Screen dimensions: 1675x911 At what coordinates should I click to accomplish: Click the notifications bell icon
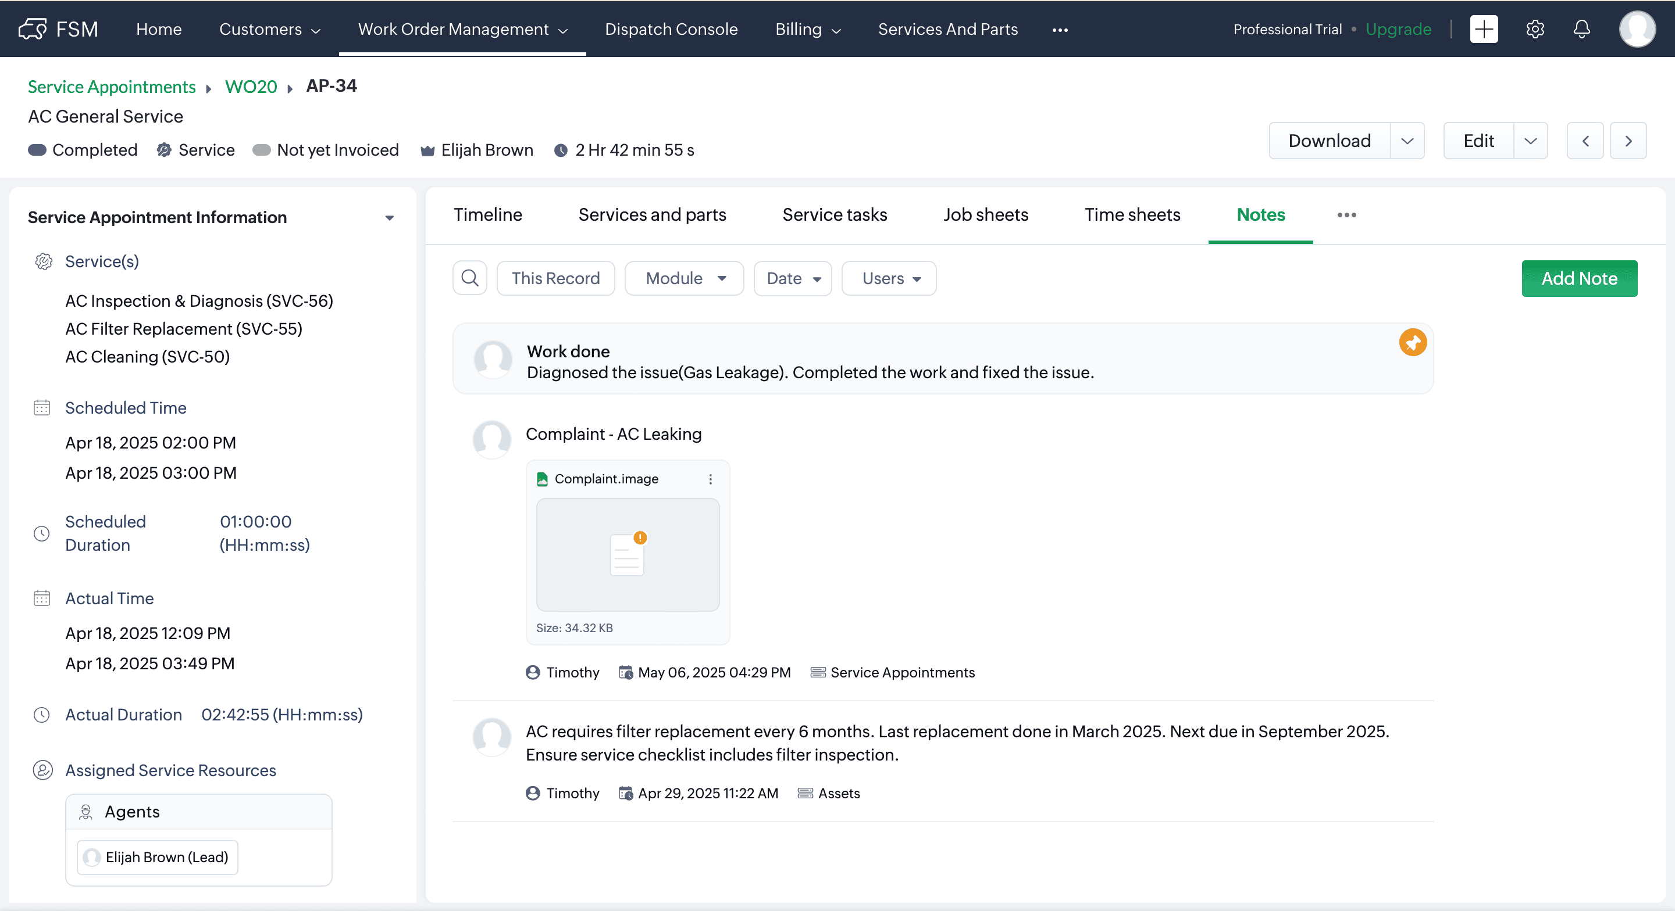(x=1581, y=29)
